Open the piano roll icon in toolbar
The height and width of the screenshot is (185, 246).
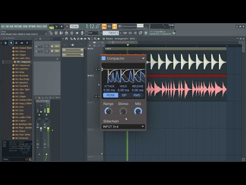61,33
